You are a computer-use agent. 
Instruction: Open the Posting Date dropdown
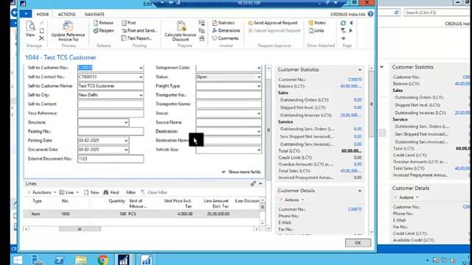point(126,141)
